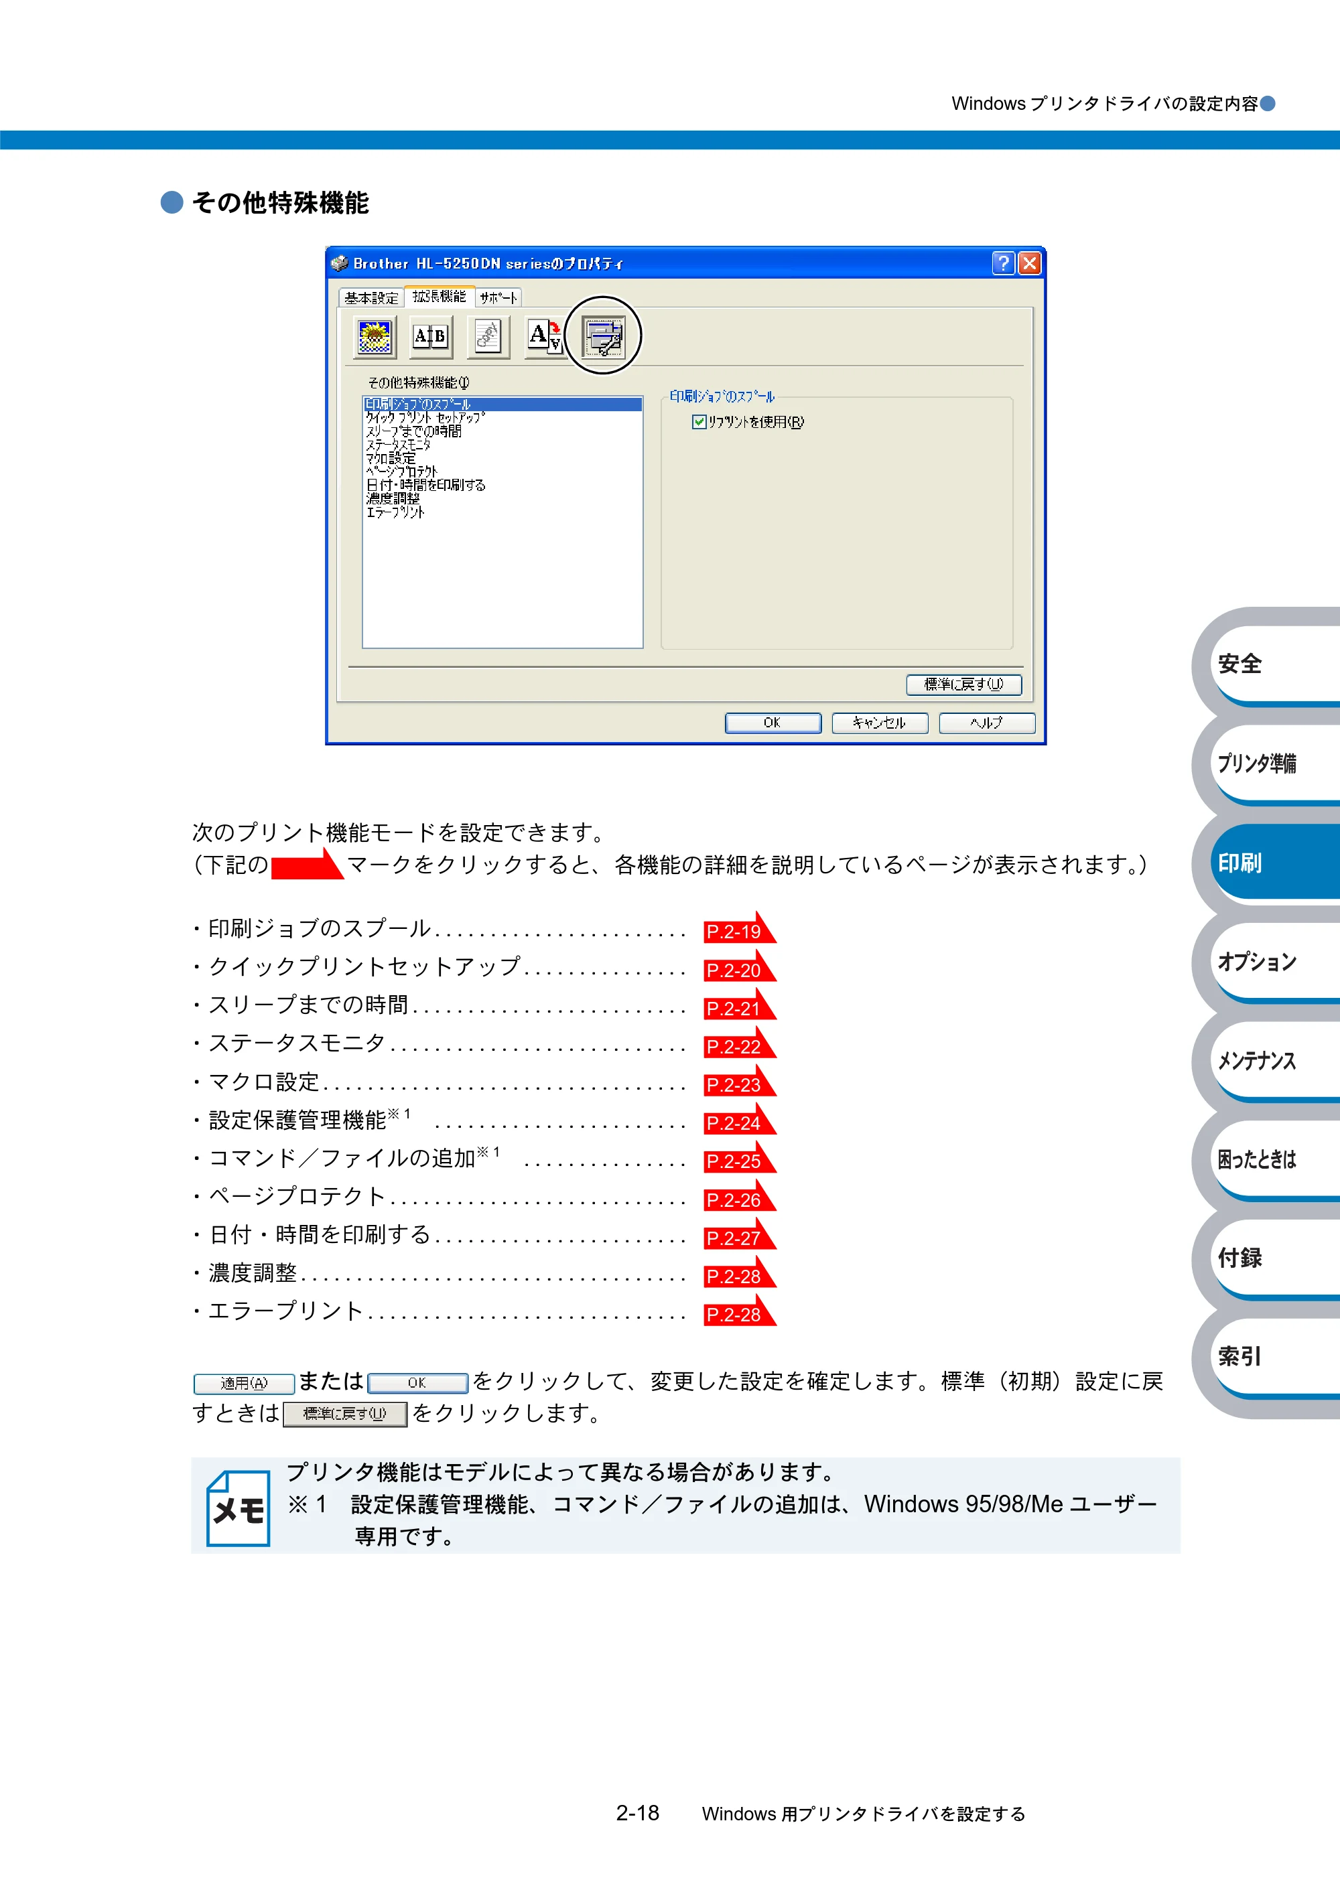
Task: Click the help question mark in title bar
Action: pos(1003,263)
